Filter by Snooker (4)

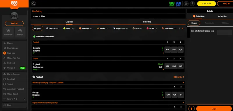103,28
